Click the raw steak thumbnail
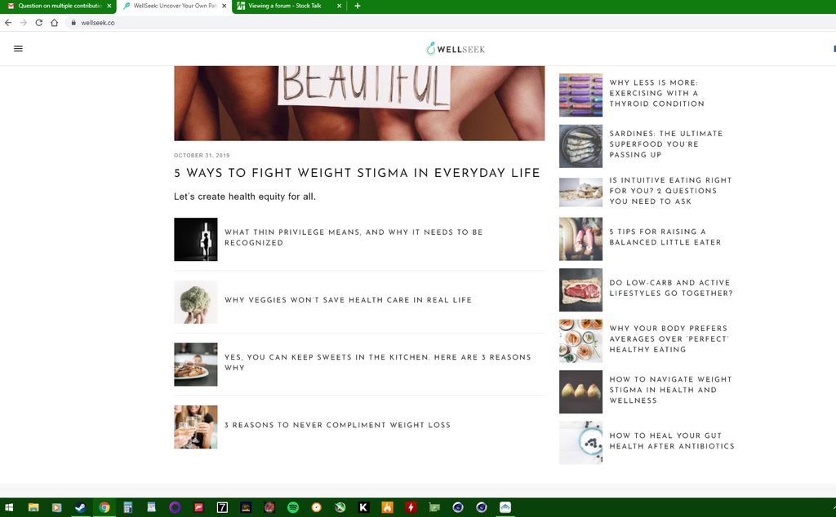 point(580,290)
